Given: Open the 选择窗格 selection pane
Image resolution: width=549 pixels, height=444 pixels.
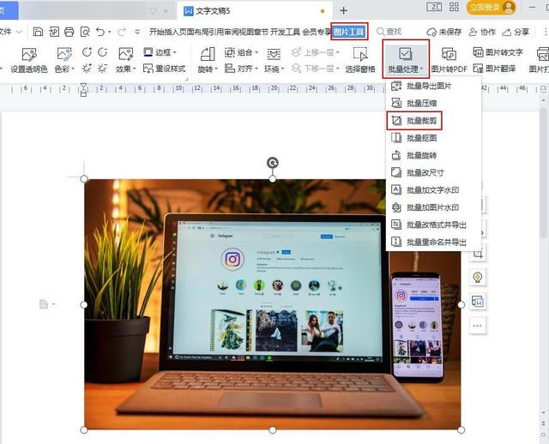Looking at the screenshot, I should pyautogui.click(x=360, y=60).
